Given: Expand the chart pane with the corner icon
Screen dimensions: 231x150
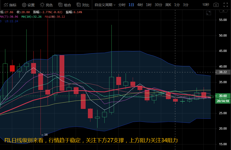Looking at the screenshot, I should pos(208,13).
